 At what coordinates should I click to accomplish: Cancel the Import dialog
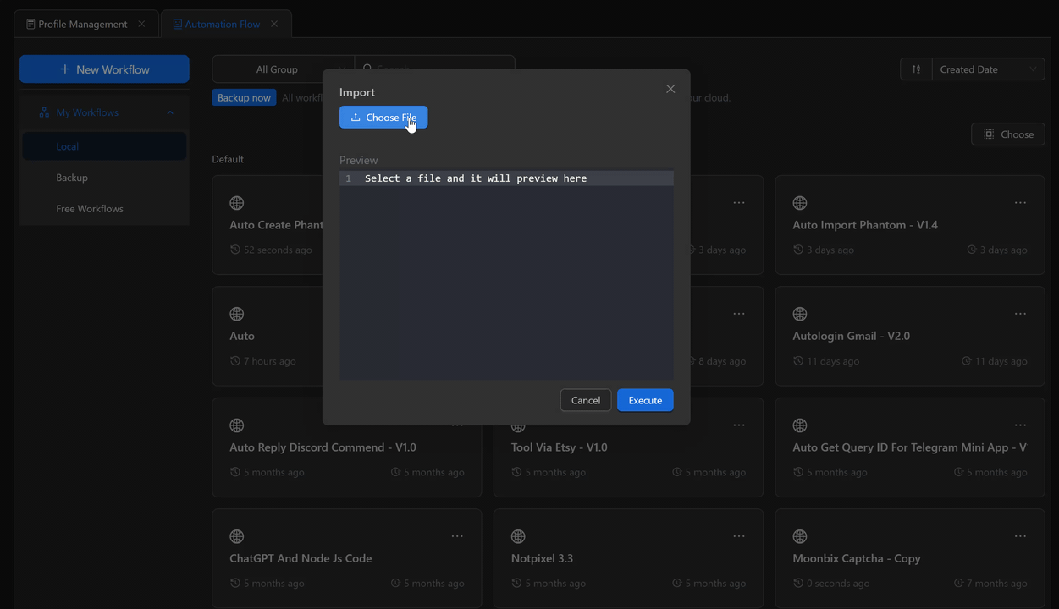585,400
